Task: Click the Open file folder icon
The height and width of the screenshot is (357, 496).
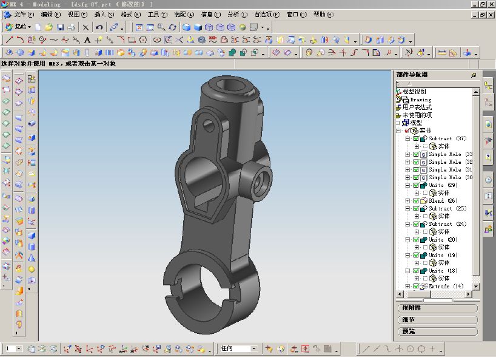Action: pos(49,27)
